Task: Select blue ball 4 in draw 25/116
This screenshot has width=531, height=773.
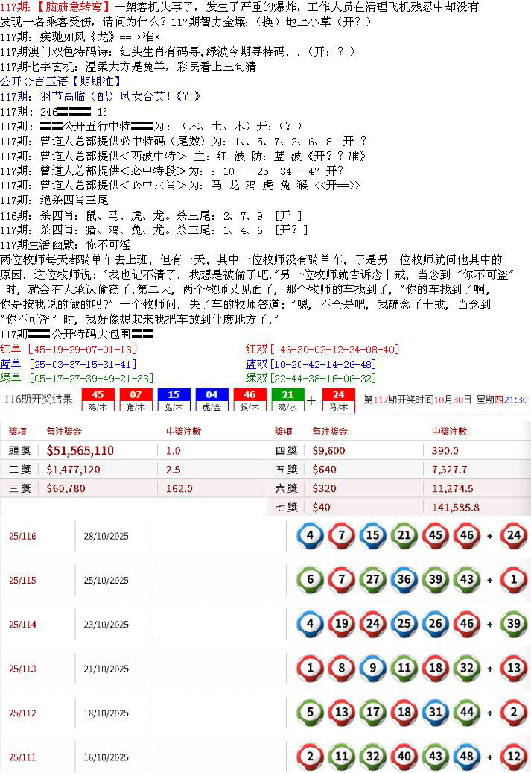Action: pyautogui.click(x=310, y=536)
